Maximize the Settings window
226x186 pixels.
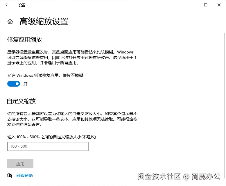(206, 5)
